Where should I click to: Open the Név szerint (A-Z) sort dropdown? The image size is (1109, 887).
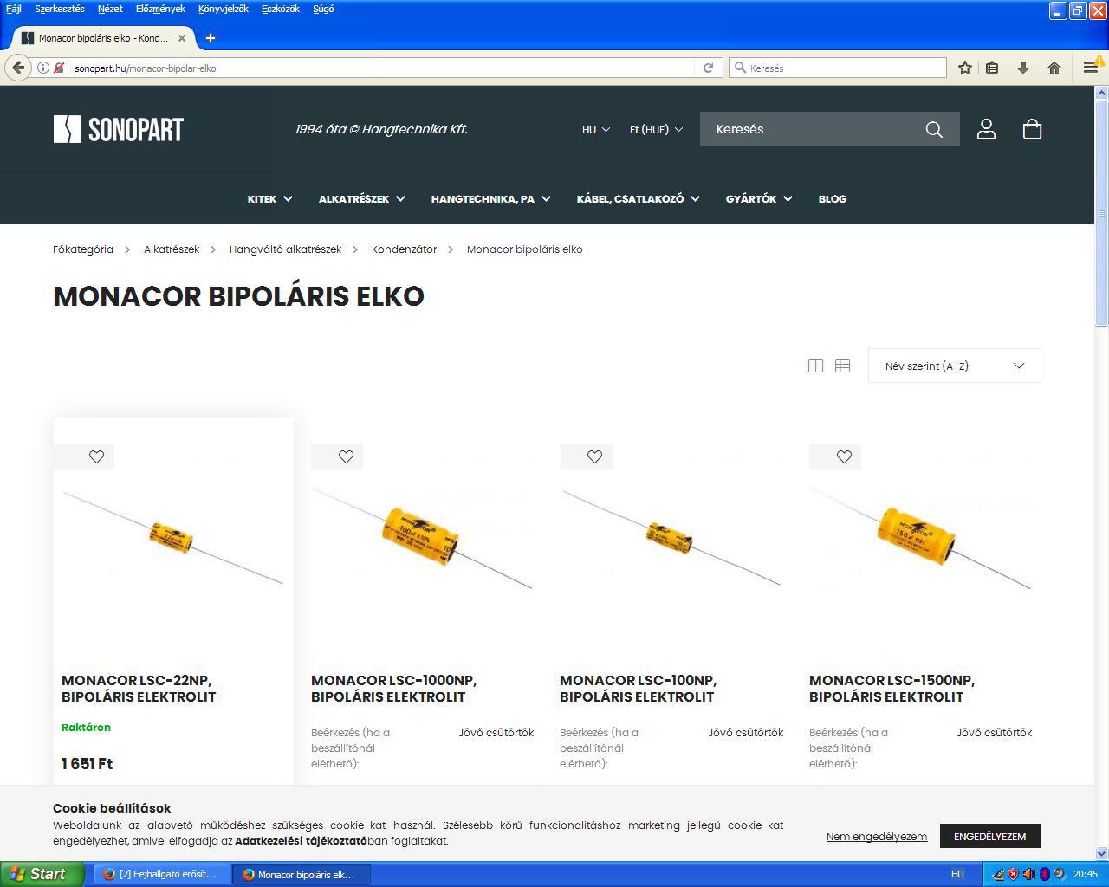click(x=954, y=366)
